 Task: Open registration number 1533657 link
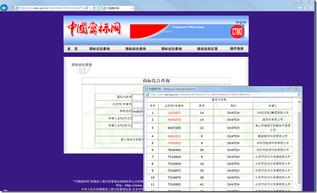(x=174, y=113)
